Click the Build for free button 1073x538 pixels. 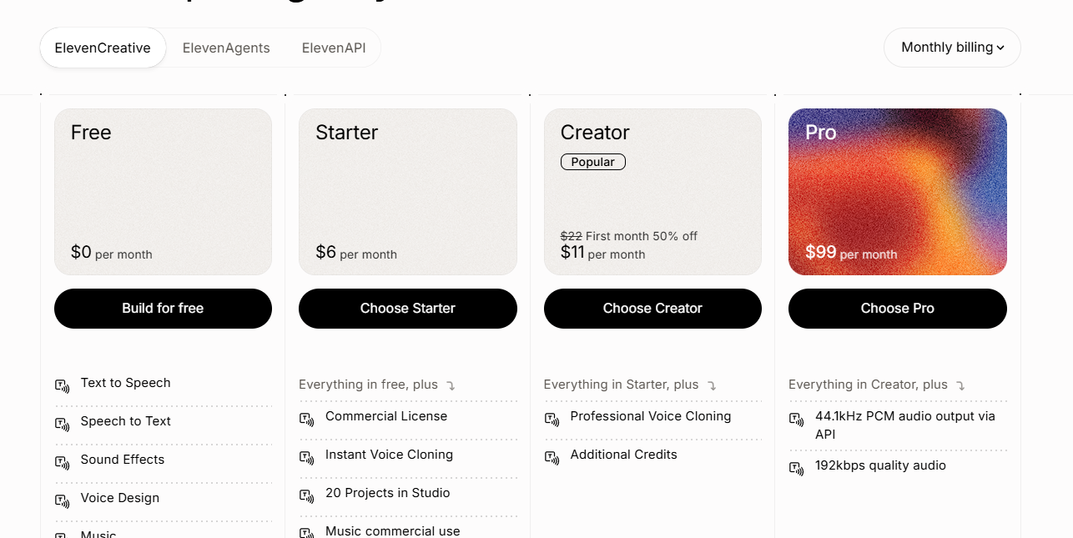pyautogui.click(x=163, y=309)
